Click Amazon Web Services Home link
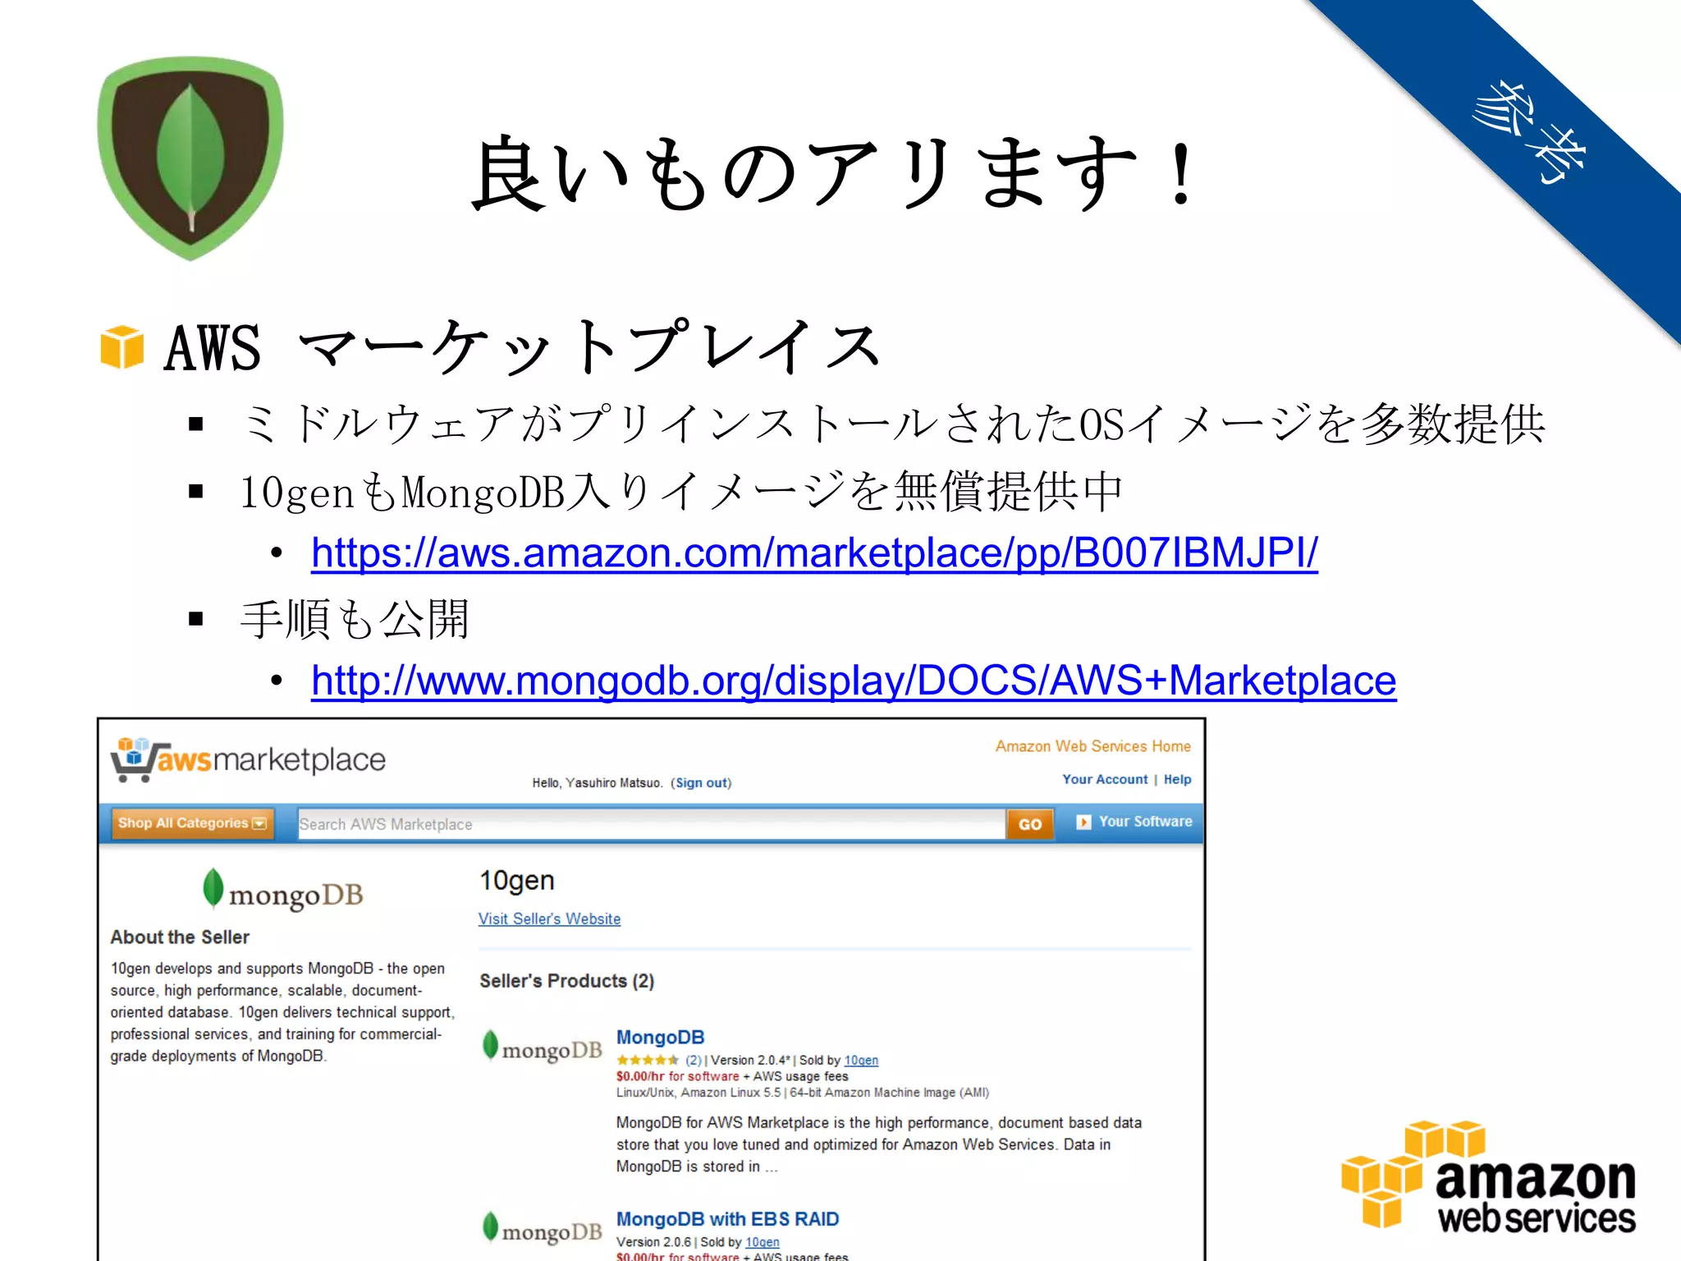 (x=1092, y=746)
